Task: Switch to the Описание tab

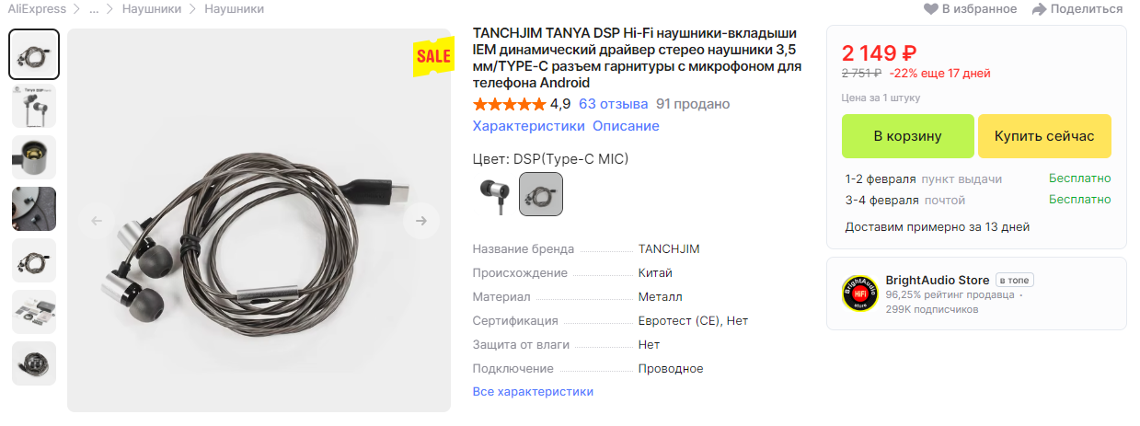Action: click(626, 126)
